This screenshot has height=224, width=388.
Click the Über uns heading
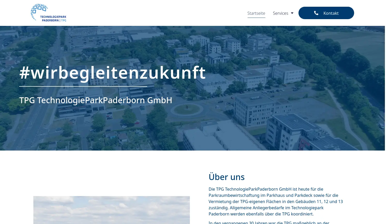226,177
